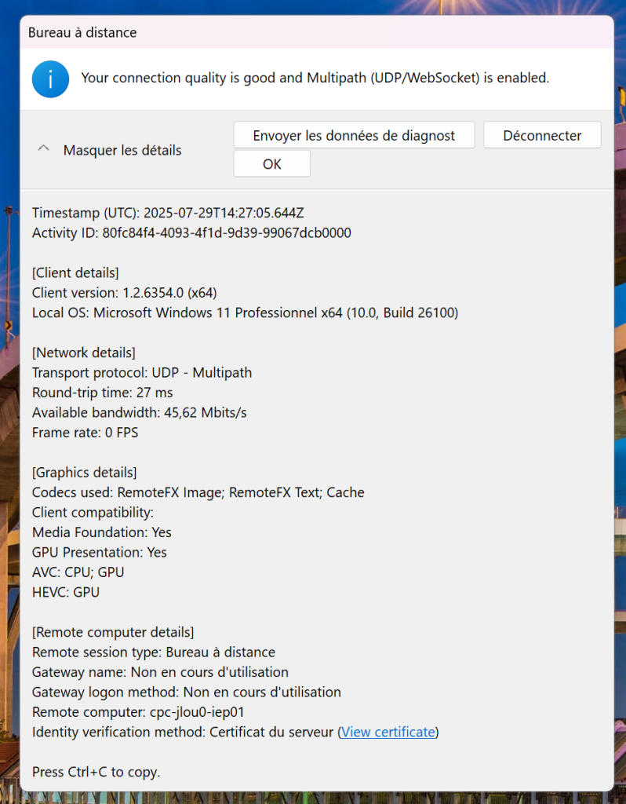
Task: Click the Local OS Windows 11 line
Action: pos(245,312)
